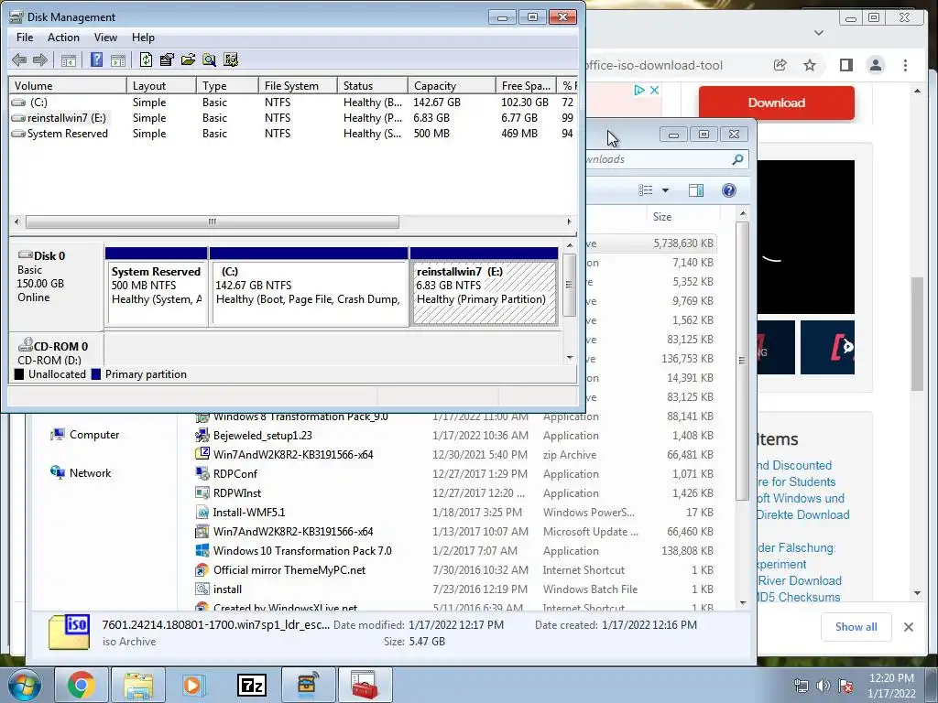Toggle Show/Hide Console Tree toolbar icon

tap(69, 59)
